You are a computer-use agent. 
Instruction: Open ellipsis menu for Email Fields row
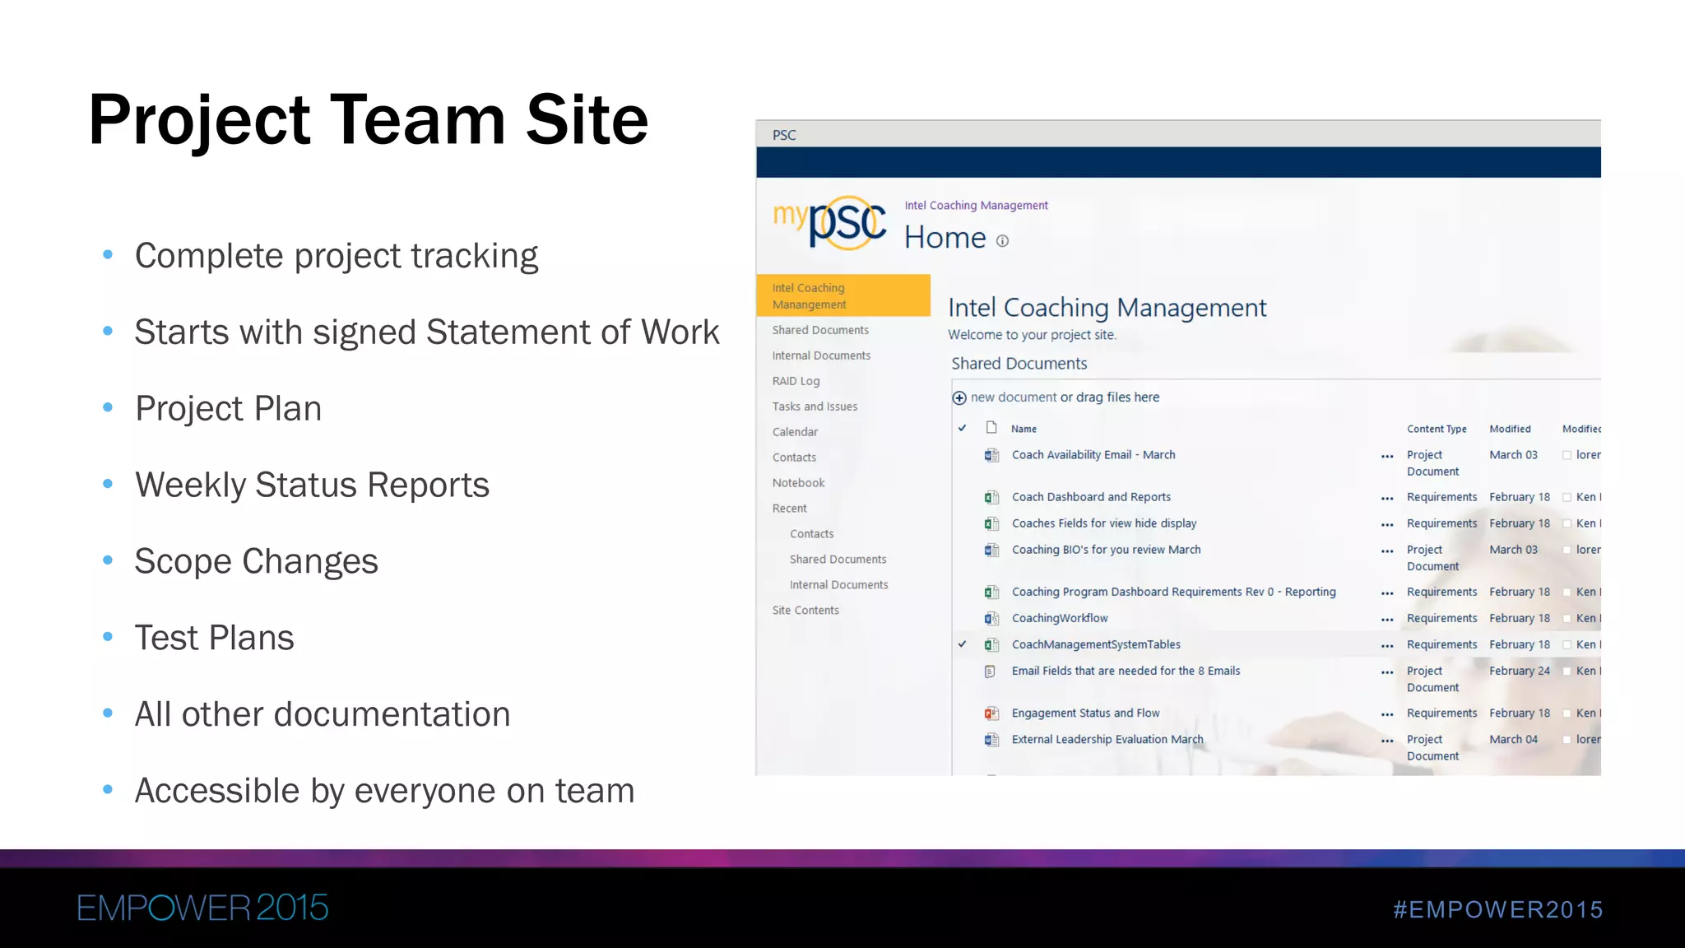(1387, 672)
